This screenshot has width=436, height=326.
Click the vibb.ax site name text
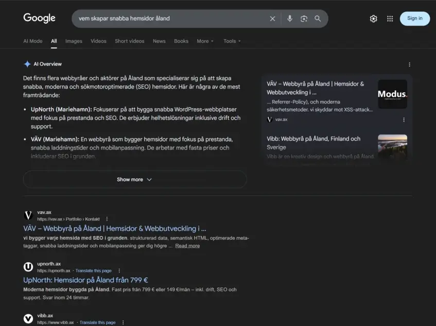click(x=45, y=315)
